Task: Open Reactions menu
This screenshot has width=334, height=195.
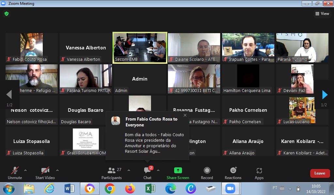Action: click(233, 173)
